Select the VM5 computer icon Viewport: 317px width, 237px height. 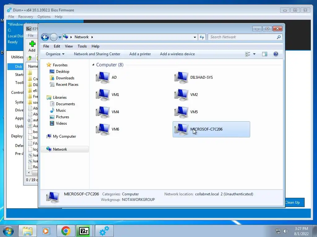pos(181,112)
